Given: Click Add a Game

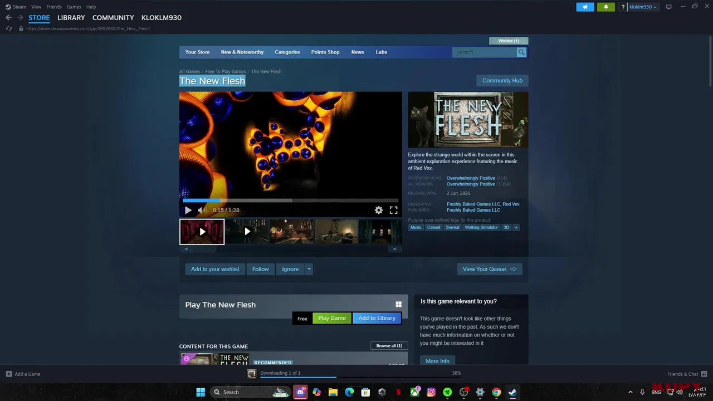Looking at the screenshot, I should click(23, 374).
